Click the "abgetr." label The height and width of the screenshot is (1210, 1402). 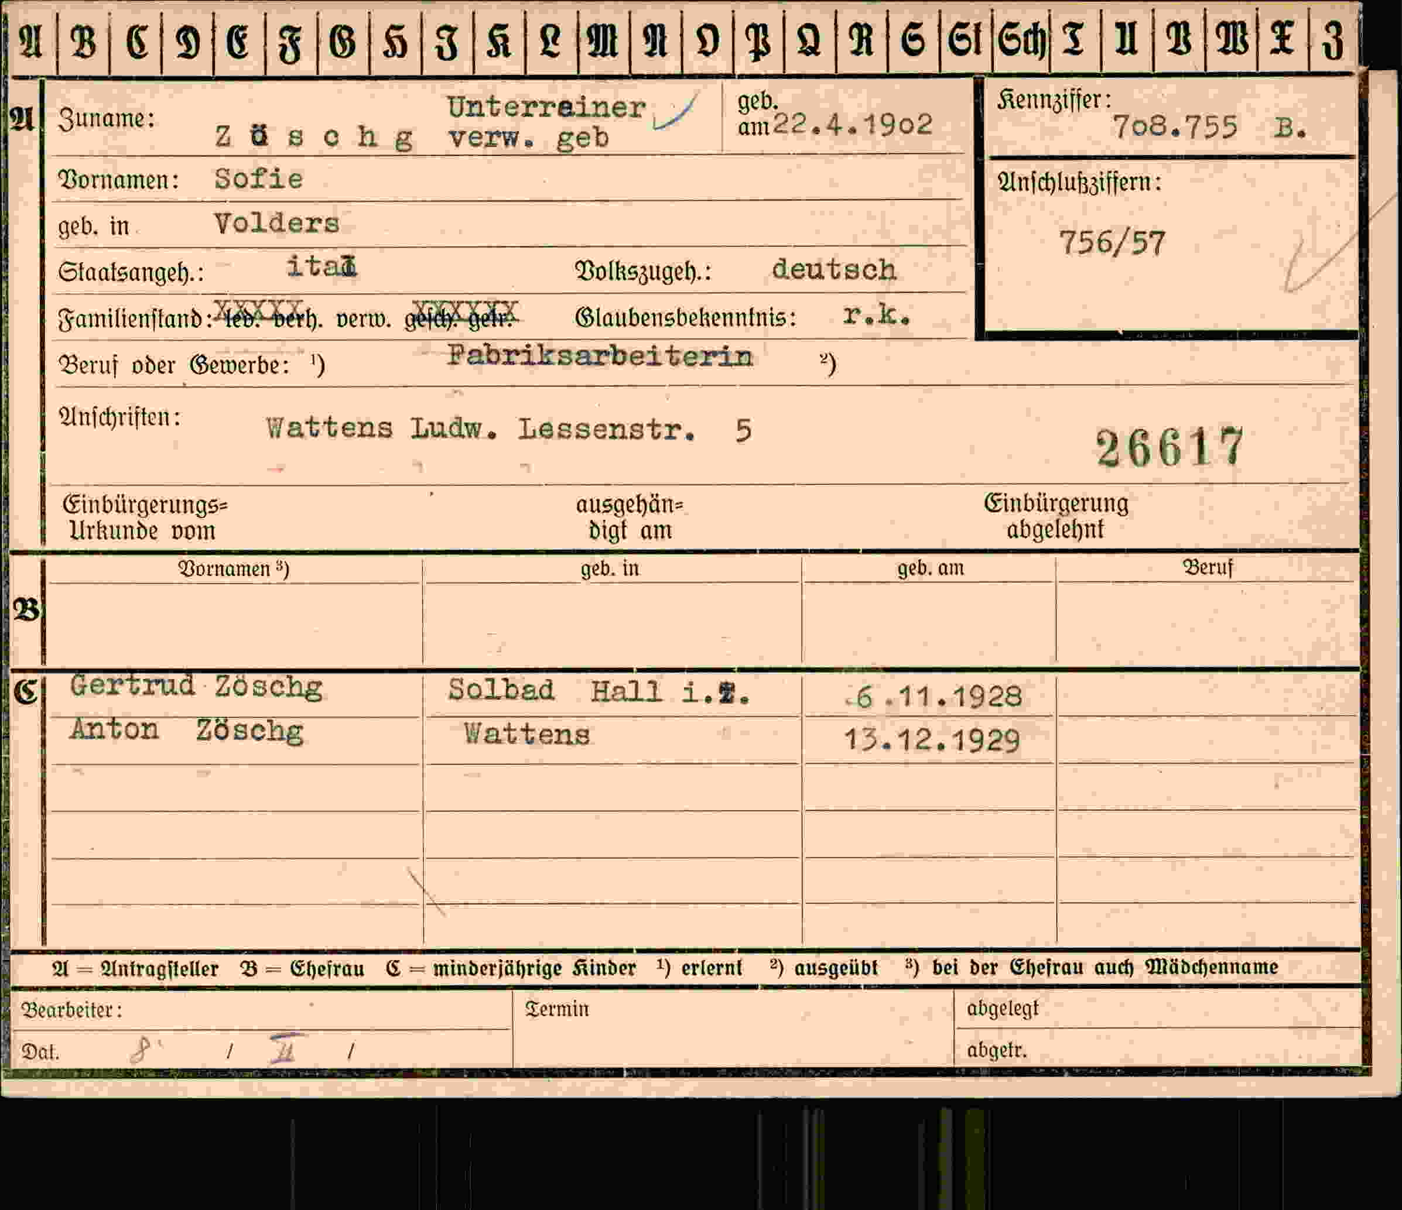(997, 1050)
